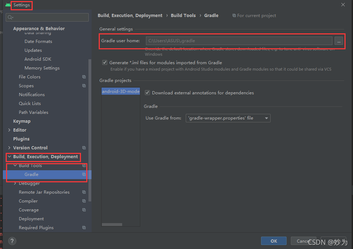
Task: Click the project-level icon beside Version Control
Action: pos(84,148)
